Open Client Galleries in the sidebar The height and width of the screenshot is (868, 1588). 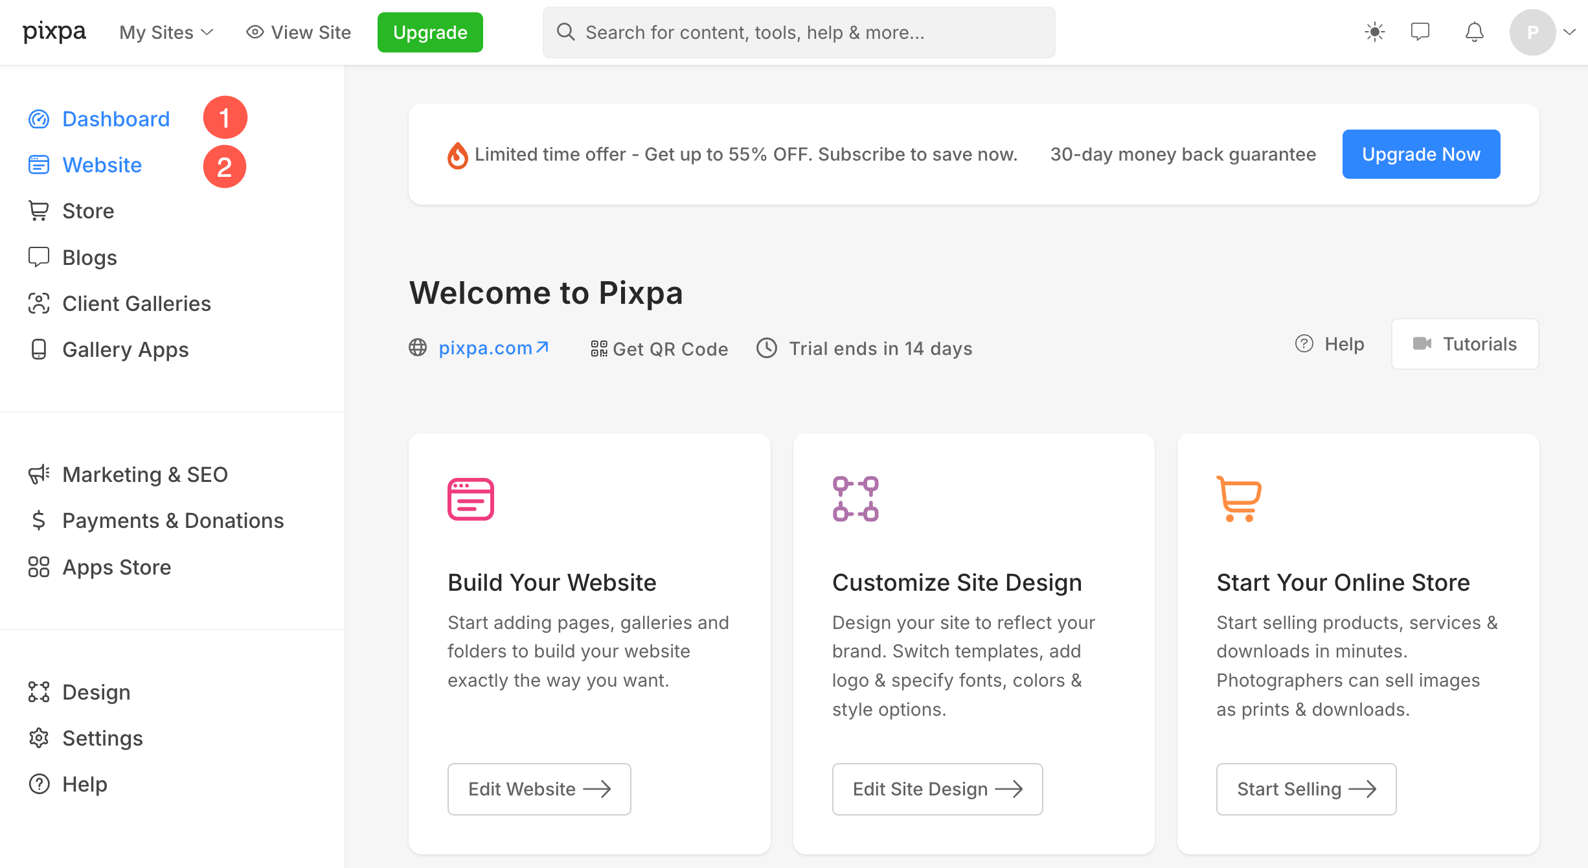[137, 304]
